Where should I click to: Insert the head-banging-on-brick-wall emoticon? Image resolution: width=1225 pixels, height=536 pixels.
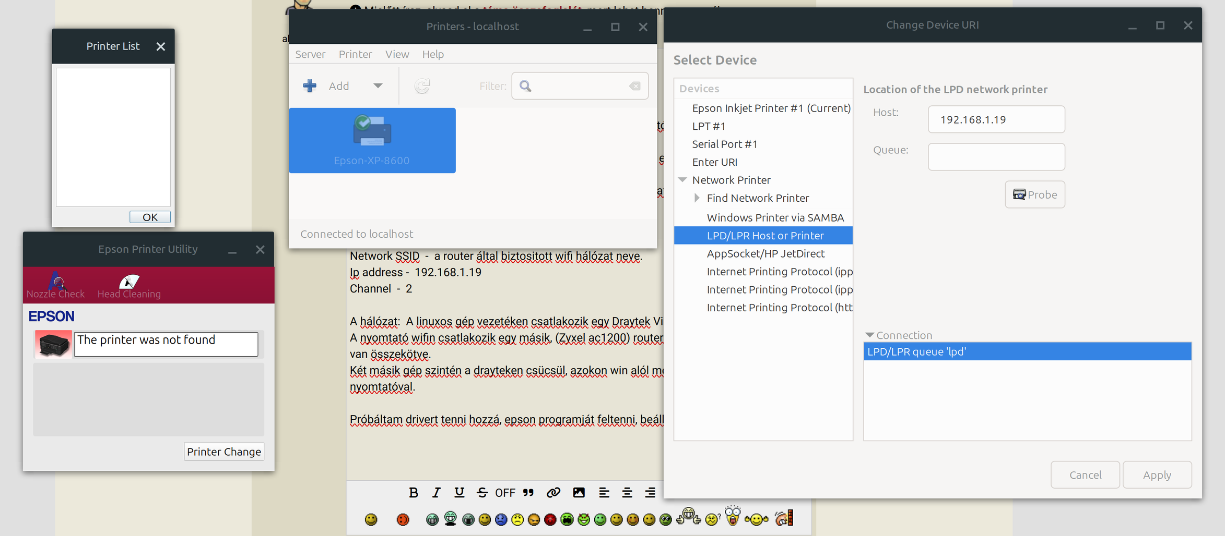[x=784, y=518]
